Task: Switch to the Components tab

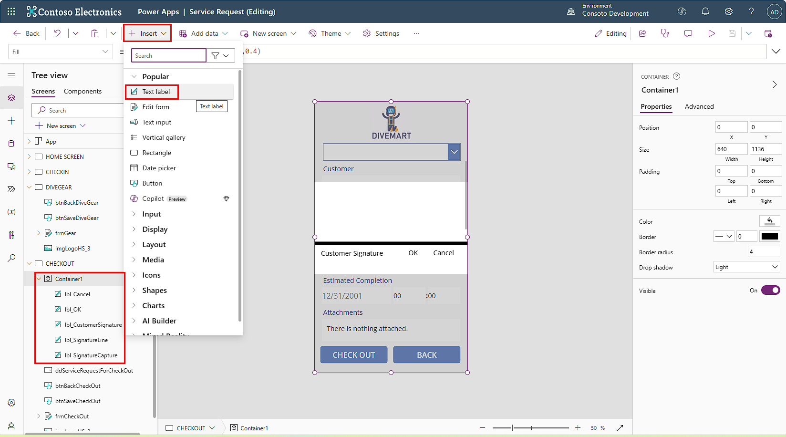Action: (x=83, y=91)
